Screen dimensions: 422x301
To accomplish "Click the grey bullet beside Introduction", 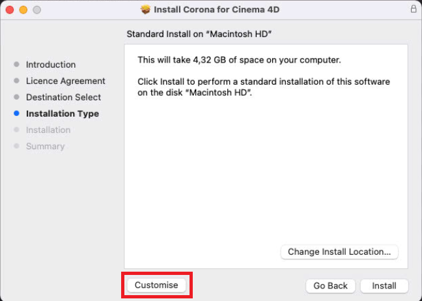I will pos(16,64).
